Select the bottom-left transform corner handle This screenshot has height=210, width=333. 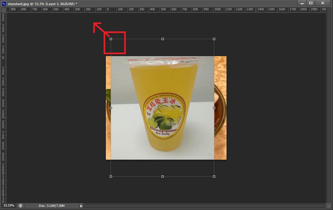(111, 176)
